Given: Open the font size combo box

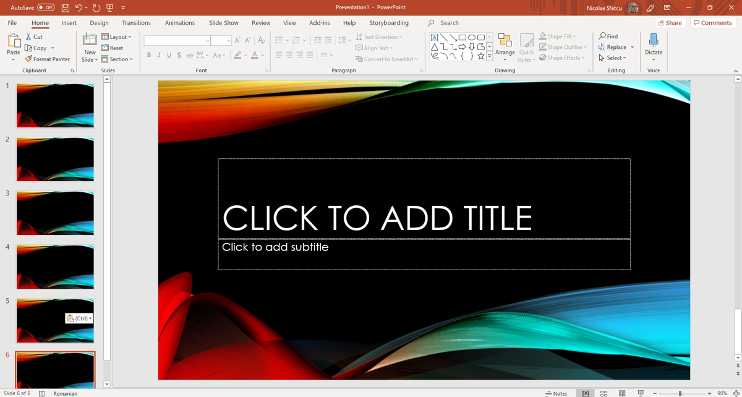Looking at the screenshot, I should [x=221, y=41].
